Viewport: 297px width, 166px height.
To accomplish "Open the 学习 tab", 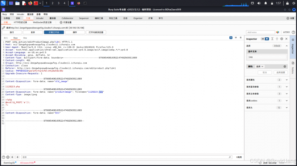I will [x=161, y=18].
